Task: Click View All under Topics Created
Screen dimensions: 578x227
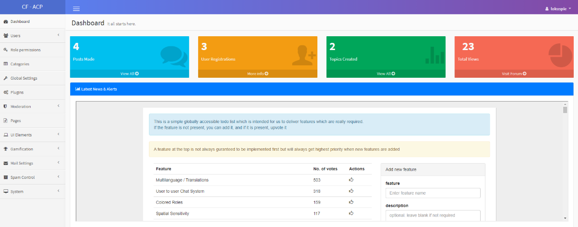Action: tap(386, 74)
